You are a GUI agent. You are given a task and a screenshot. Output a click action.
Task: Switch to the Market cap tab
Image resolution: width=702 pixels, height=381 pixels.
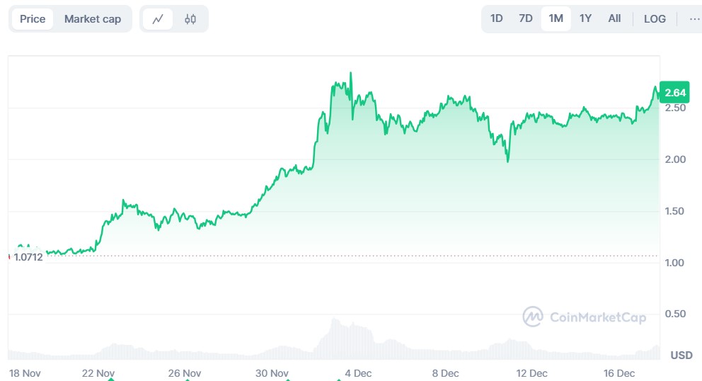tap(93, 19)
